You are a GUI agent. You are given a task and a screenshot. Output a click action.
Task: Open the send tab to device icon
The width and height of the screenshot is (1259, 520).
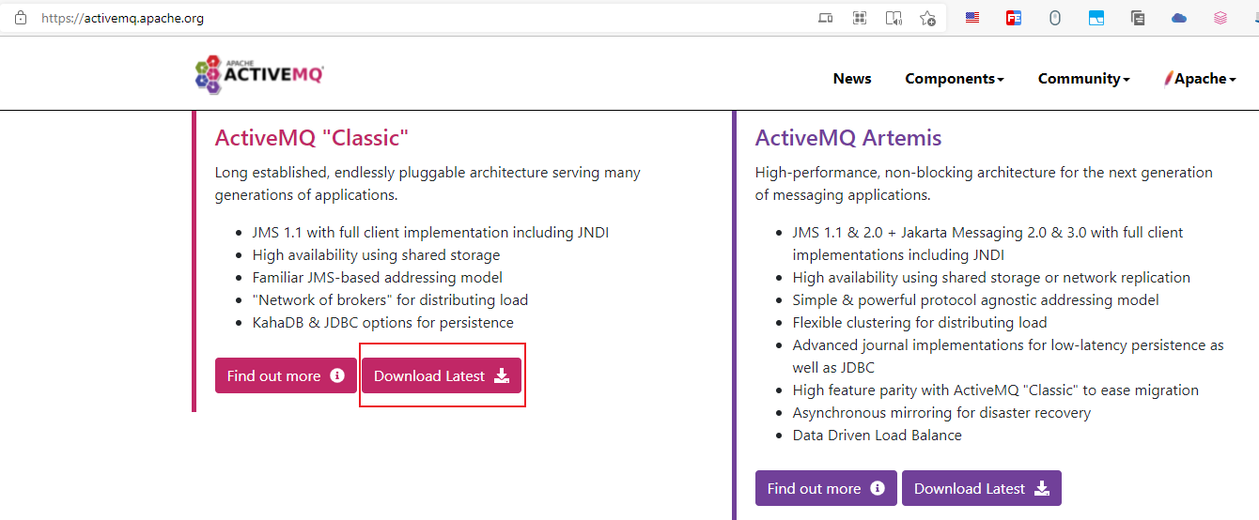coord(826,18)
